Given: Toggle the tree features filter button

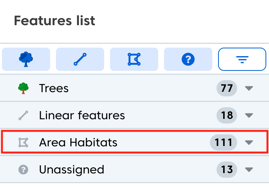Looking at the screenshot, I should pyautogui.click(x=26, y=59).
